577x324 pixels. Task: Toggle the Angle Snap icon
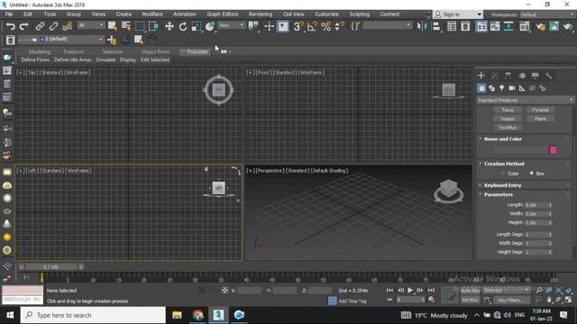tap(312, 26)
